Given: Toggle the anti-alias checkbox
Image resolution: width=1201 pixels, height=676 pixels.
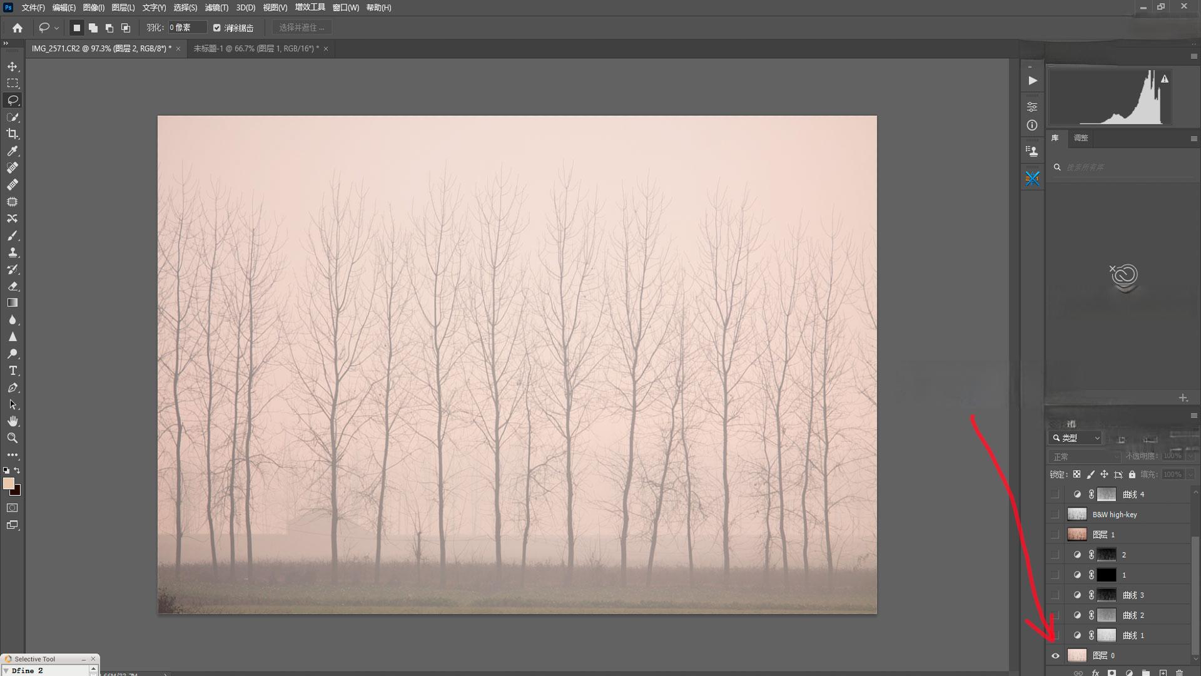Looking at the screenshot, I should coord(217,28).
